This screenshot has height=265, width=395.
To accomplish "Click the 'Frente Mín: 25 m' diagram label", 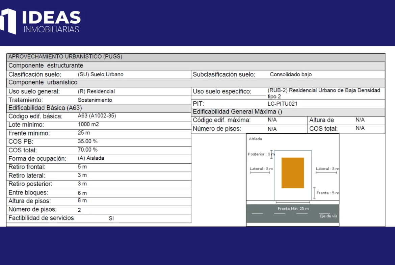I will [293, 209].
